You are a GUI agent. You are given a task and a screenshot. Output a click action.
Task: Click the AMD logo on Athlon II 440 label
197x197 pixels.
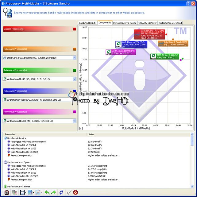(x=153, y=56)
